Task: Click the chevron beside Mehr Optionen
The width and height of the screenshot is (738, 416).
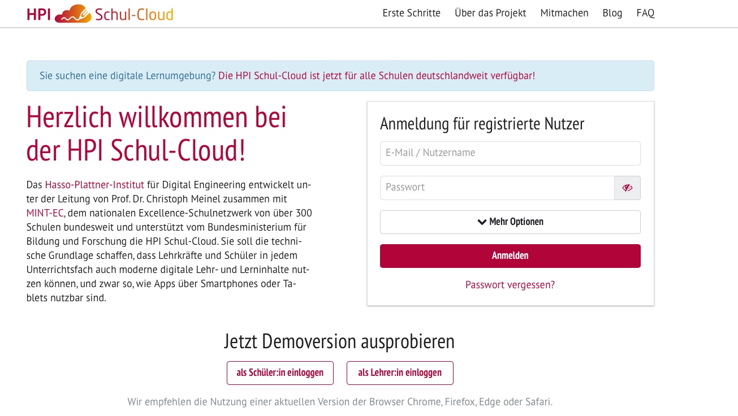Action: point(482,222)
